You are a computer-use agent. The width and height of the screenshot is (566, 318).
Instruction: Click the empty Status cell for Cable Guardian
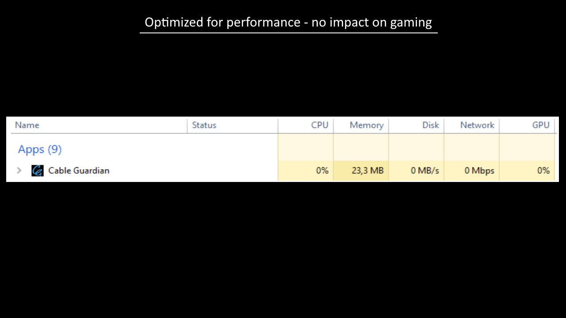[x=232, y=170]
